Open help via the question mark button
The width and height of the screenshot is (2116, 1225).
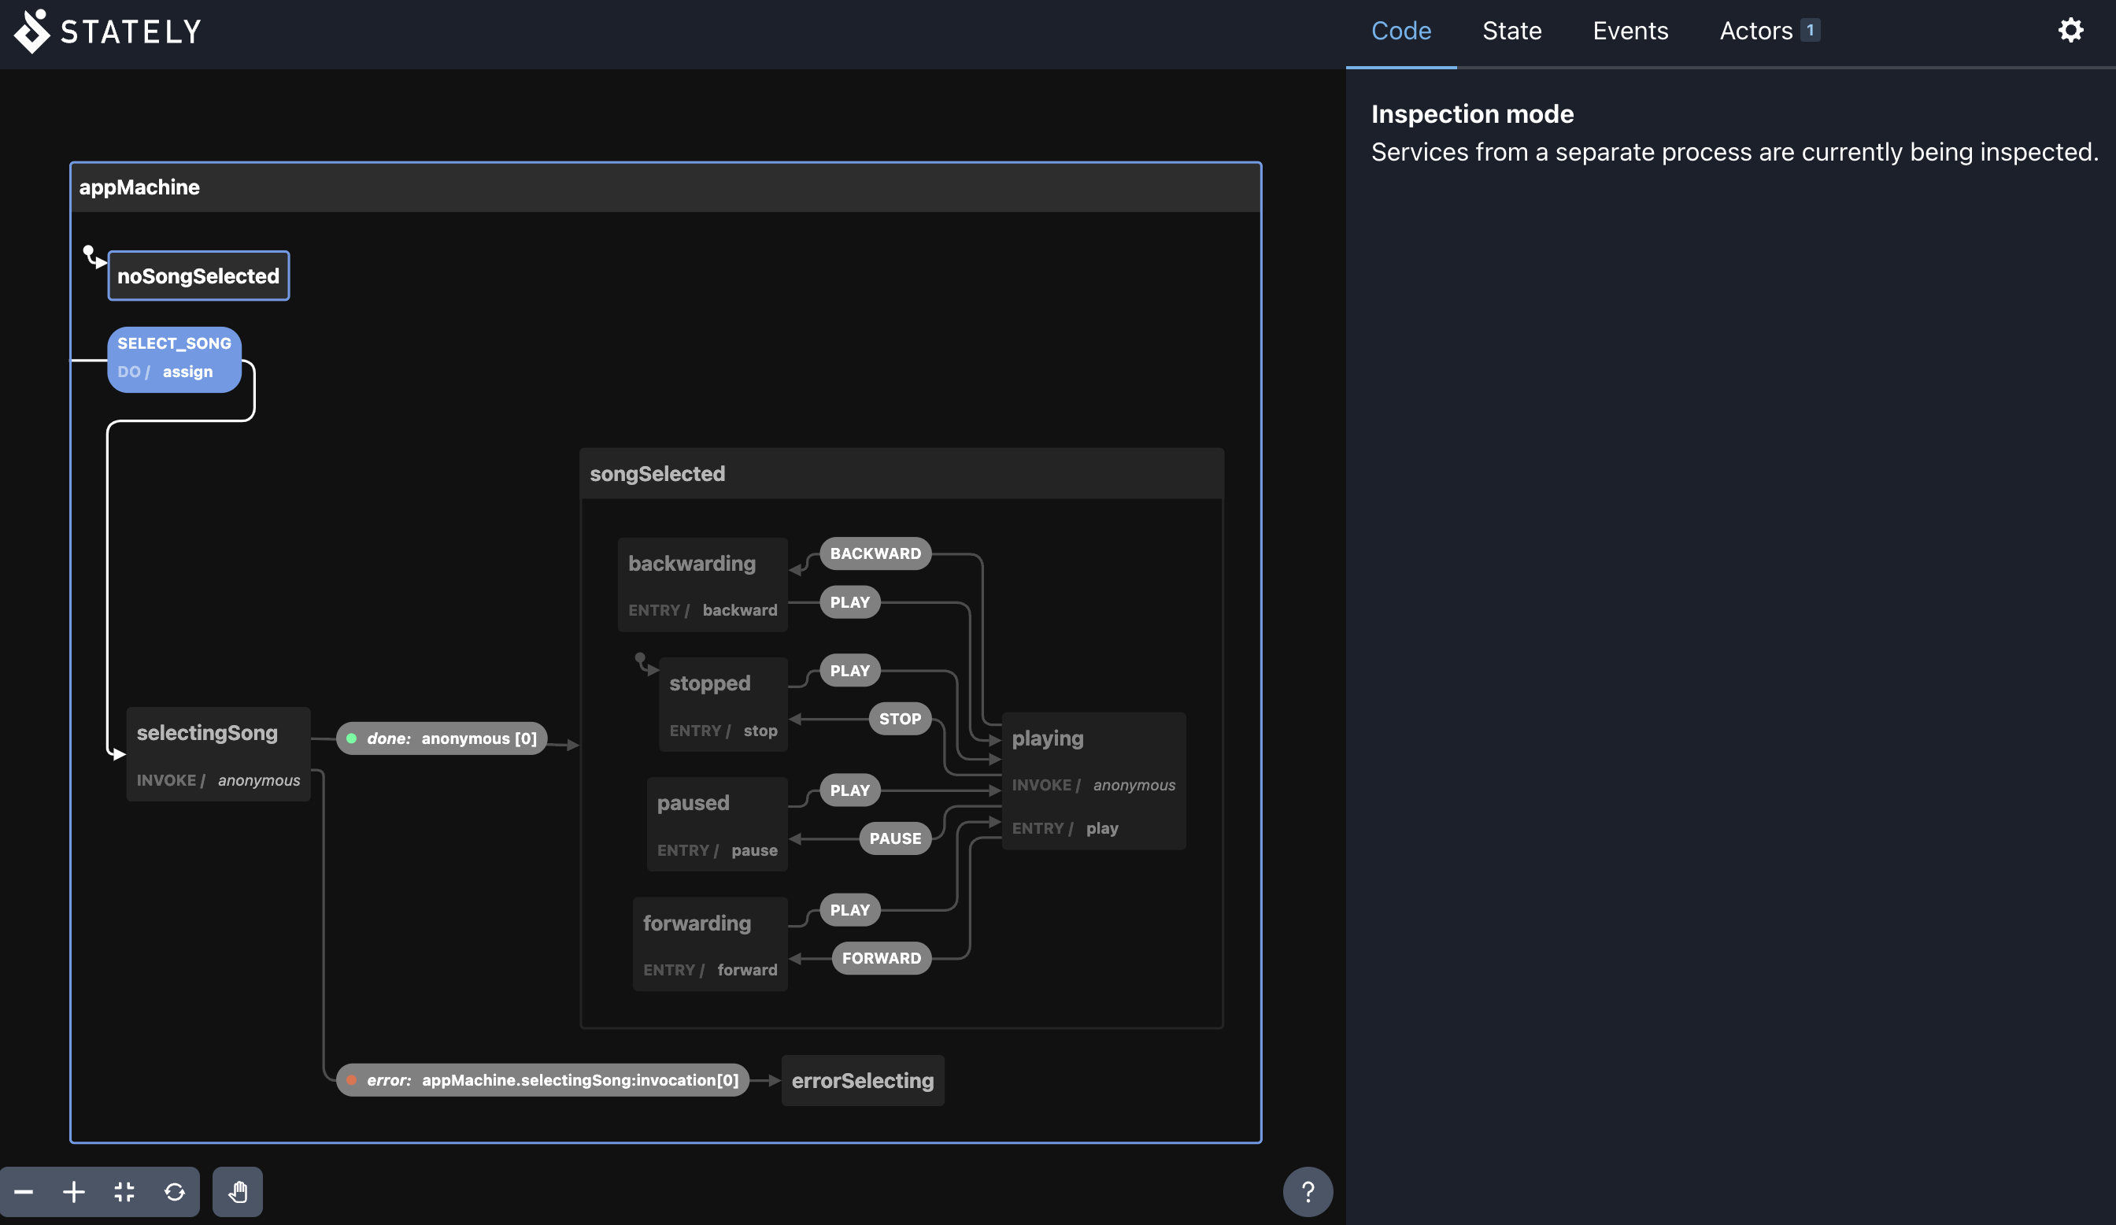(1308, 1191)
